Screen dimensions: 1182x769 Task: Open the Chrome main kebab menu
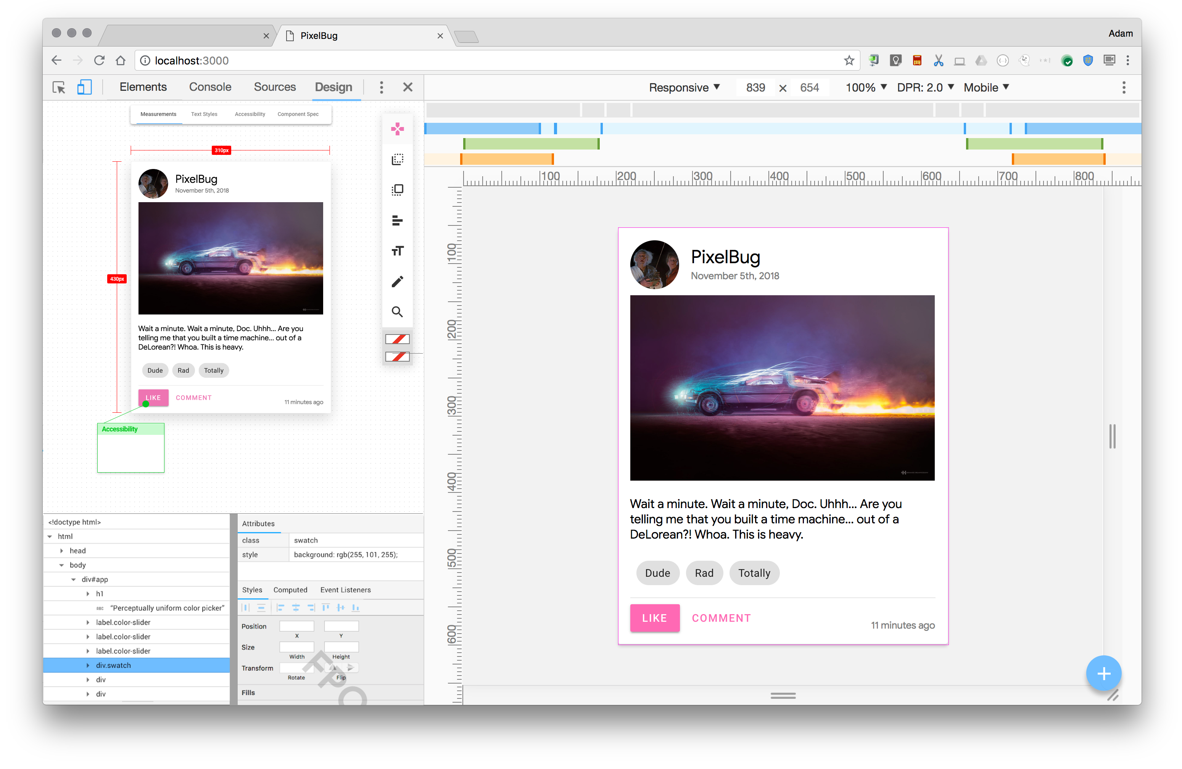tap(1128, 61)
